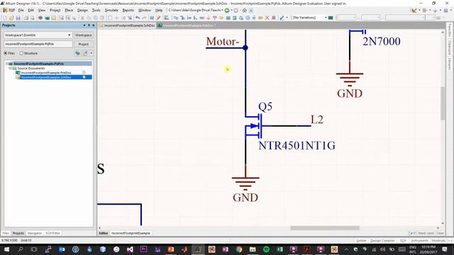The image size is (454, 255).
Task: Open the File menu
Action: click(21, 10)
